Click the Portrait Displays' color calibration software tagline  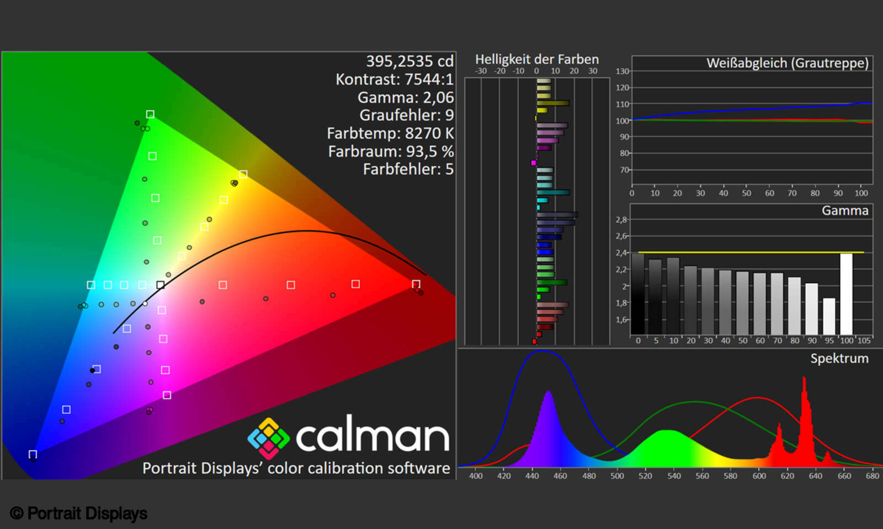click(296, 468)
